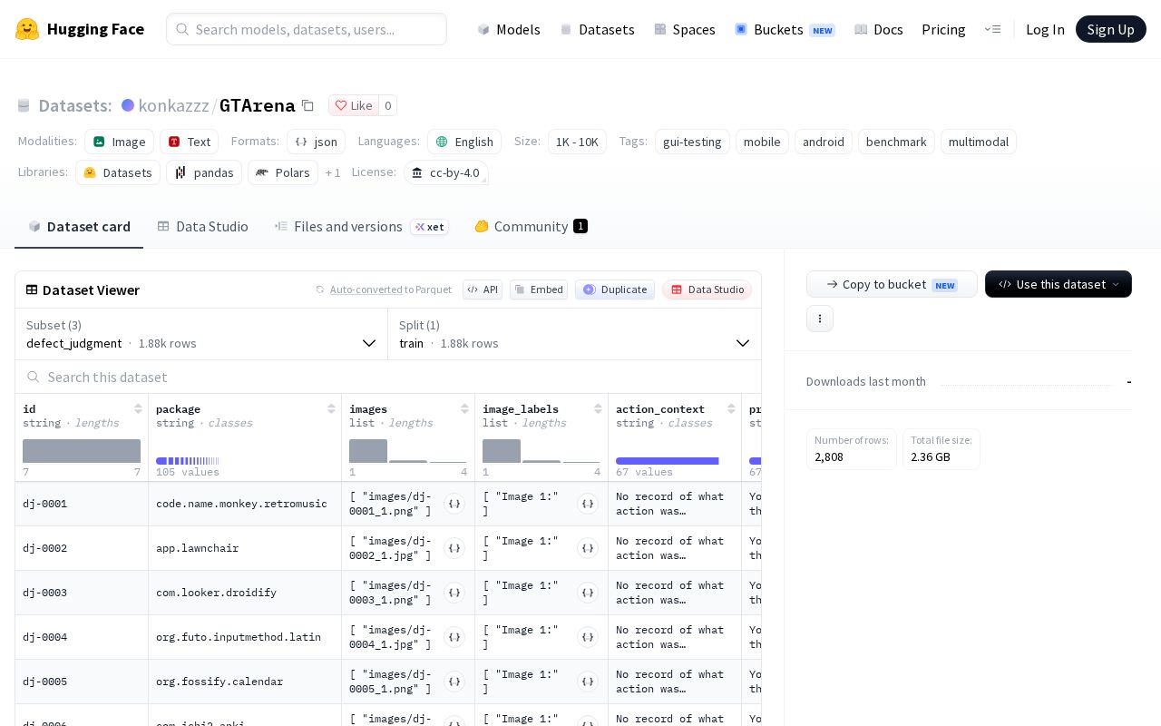Expand the Use this dataset menu

(x=1059, y=284)
